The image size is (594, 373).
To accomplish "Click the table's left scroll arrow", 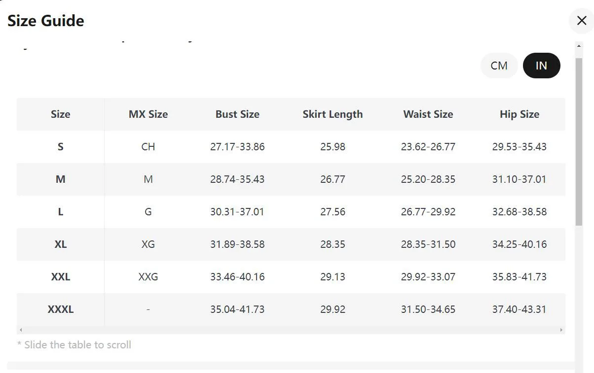I will coord(20,330).
